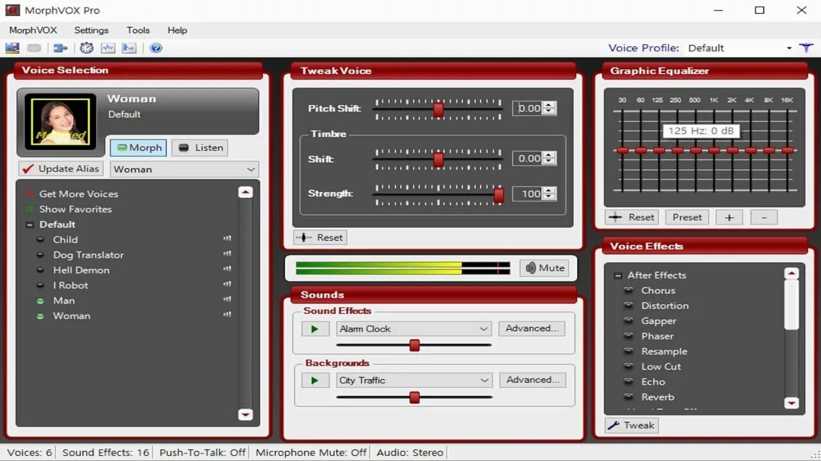
Task: Click the Mute microphone button
Action: [545, 268]
